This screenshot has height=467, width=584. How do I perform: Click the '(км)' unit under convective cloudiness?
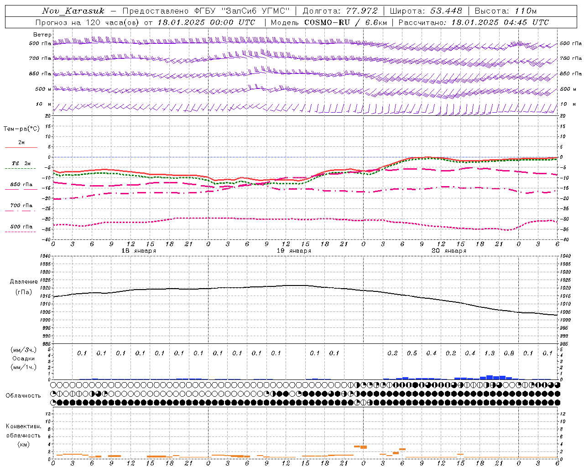click(x=24, y=444)
